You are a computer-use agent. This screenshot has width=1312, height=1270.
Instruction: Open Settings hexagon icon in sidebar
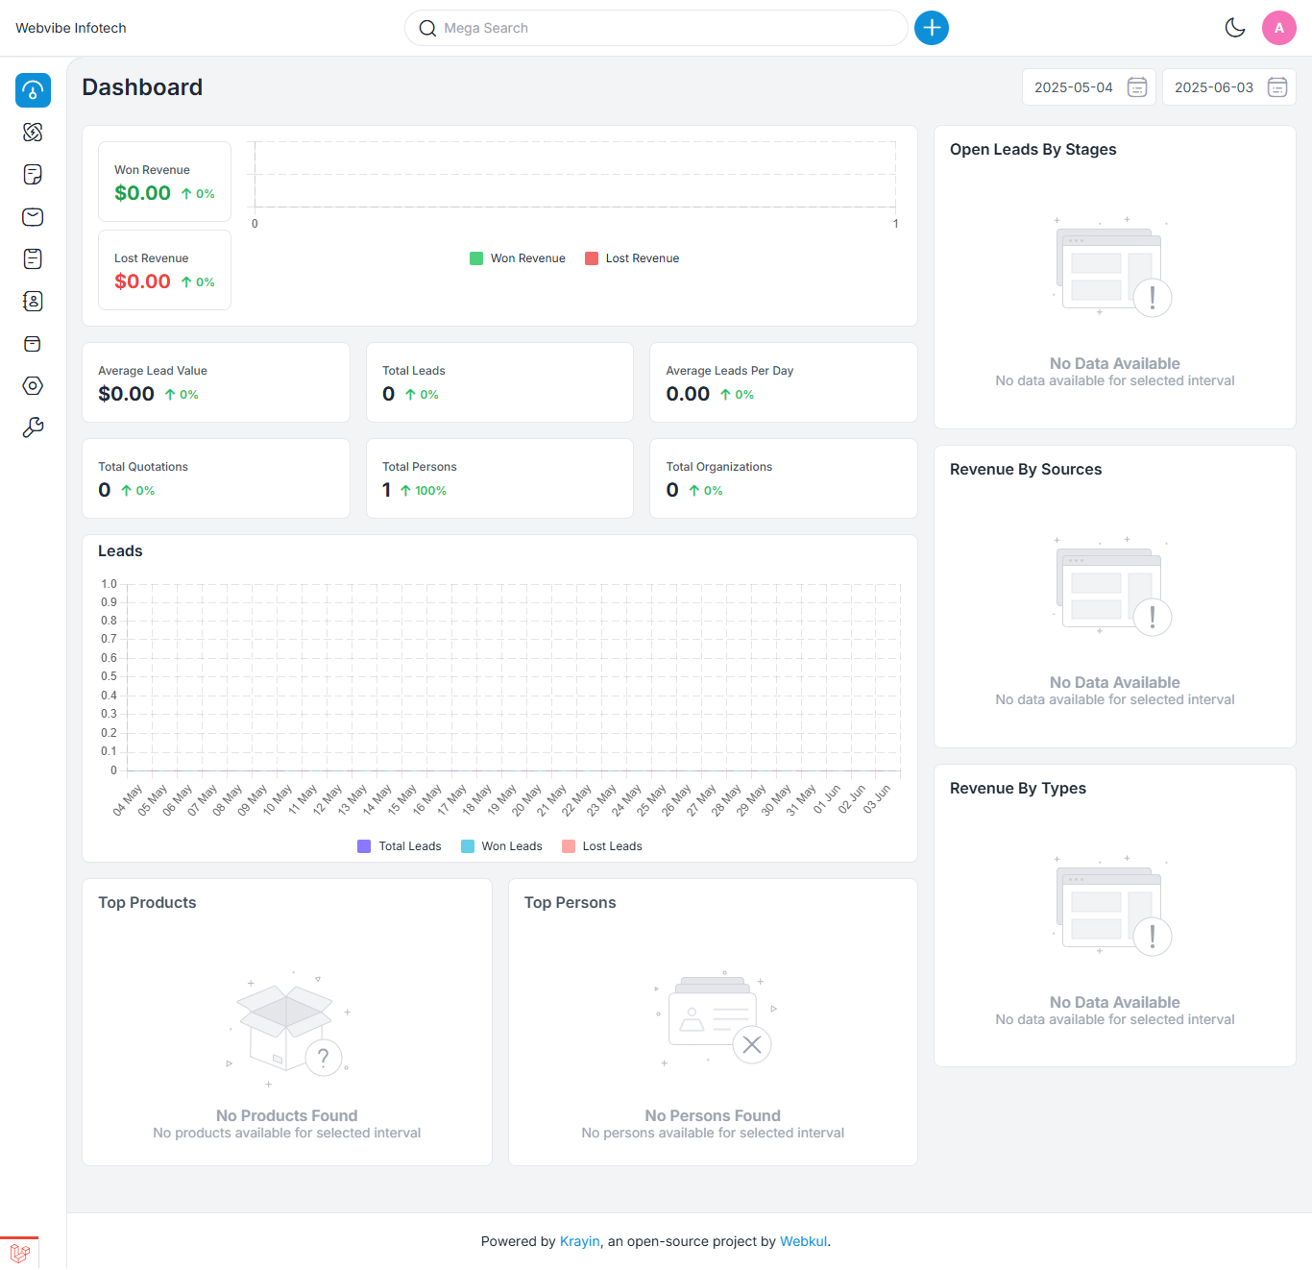click(33, 386)
